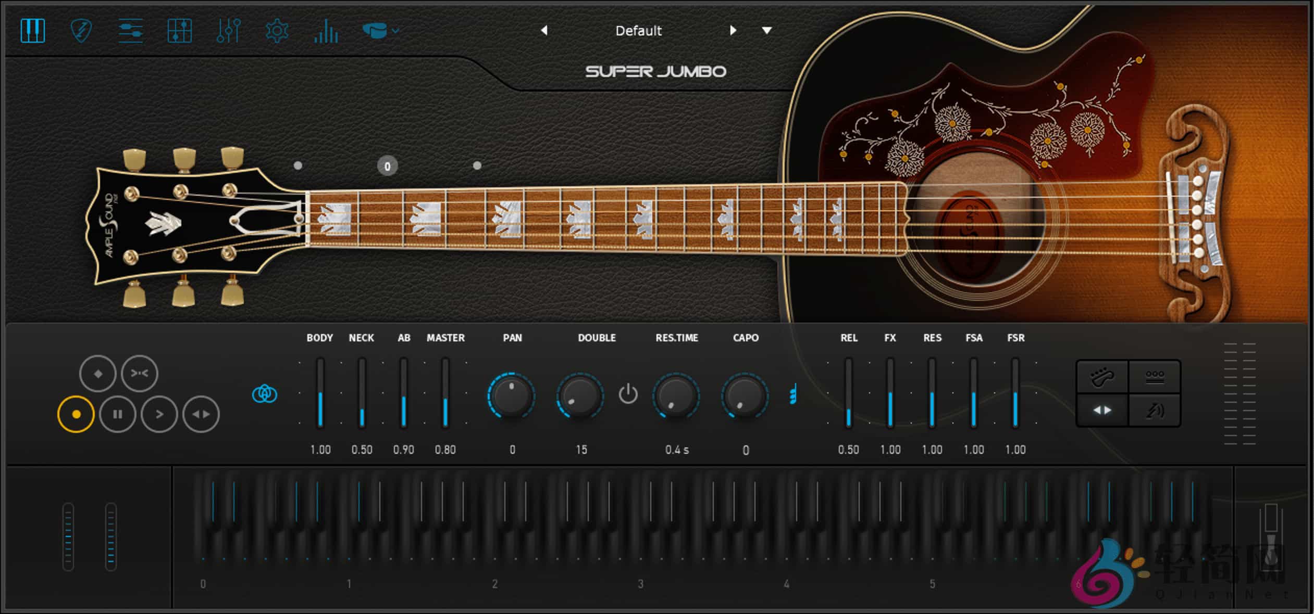Viewport: 1314px width, 614px height.
Task: Open the settings gear panel
Action: pos(277,31)
